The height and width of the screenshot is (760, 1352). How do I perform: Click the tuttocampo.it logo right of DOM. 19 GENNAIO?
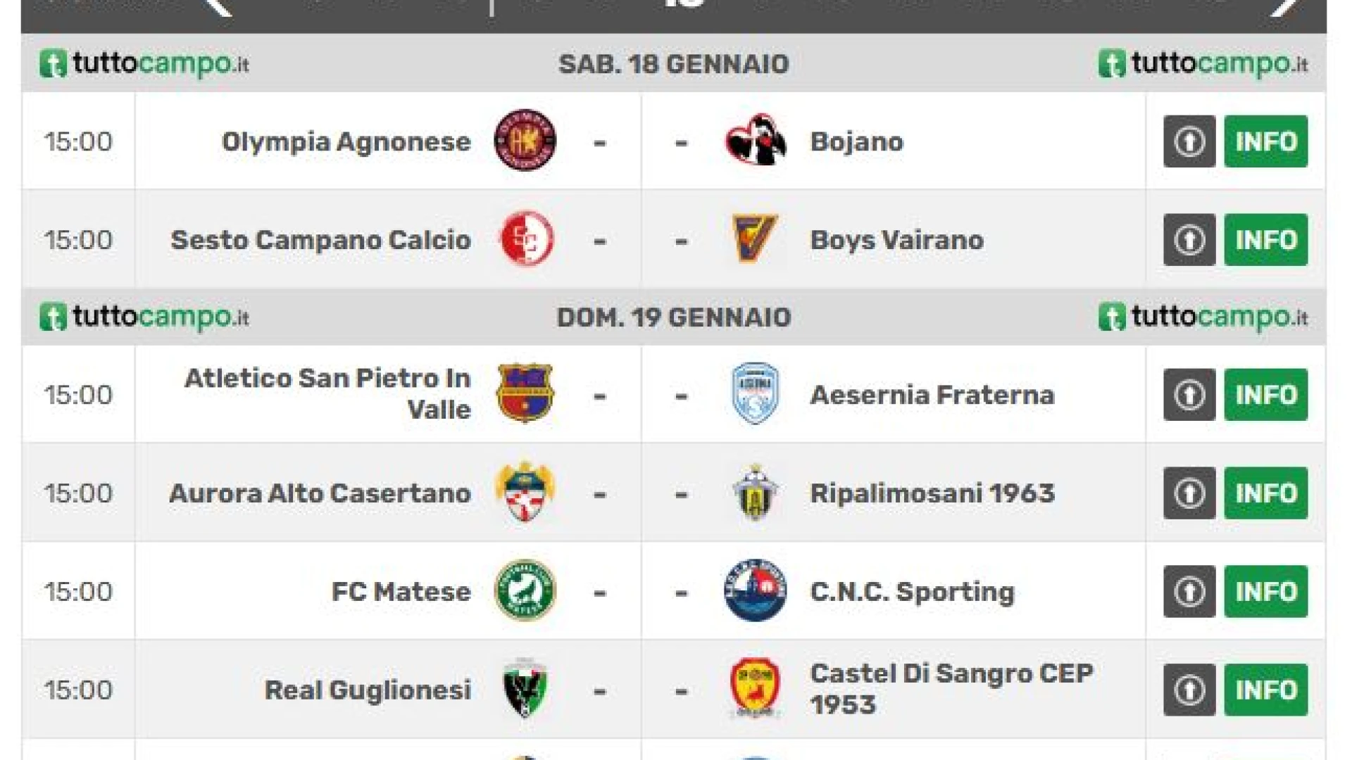click(x=1203, y=317)
